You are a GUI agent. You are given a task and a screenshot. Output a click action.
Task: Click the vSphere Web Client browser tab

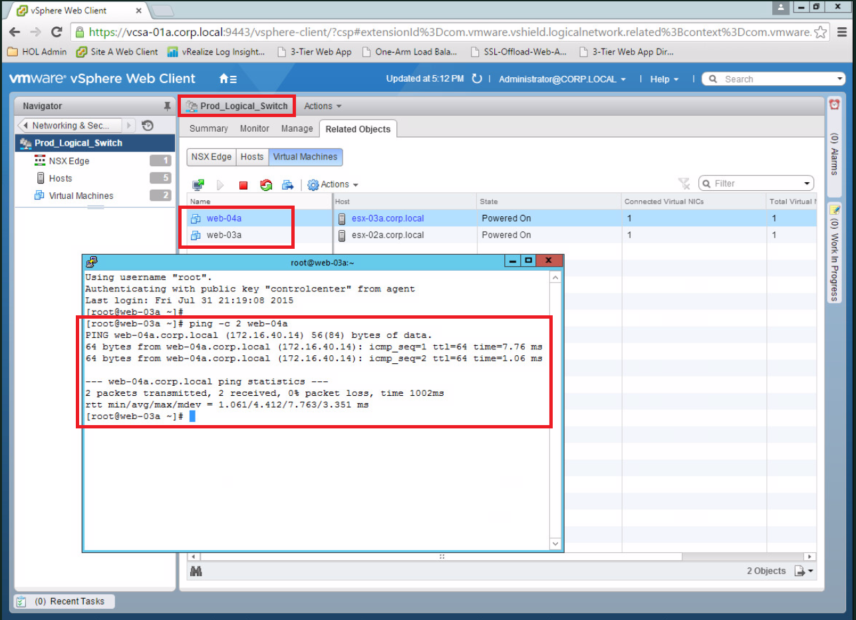click(x=78, y=10)
